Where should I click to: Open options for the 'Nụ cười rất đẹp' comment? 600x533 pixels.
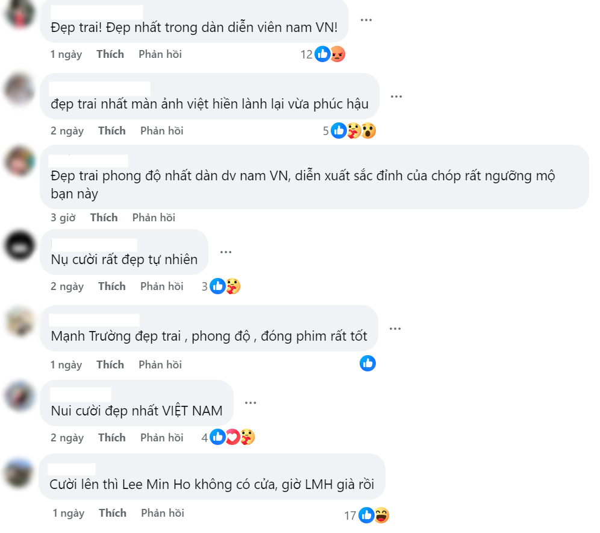point(226,252)
